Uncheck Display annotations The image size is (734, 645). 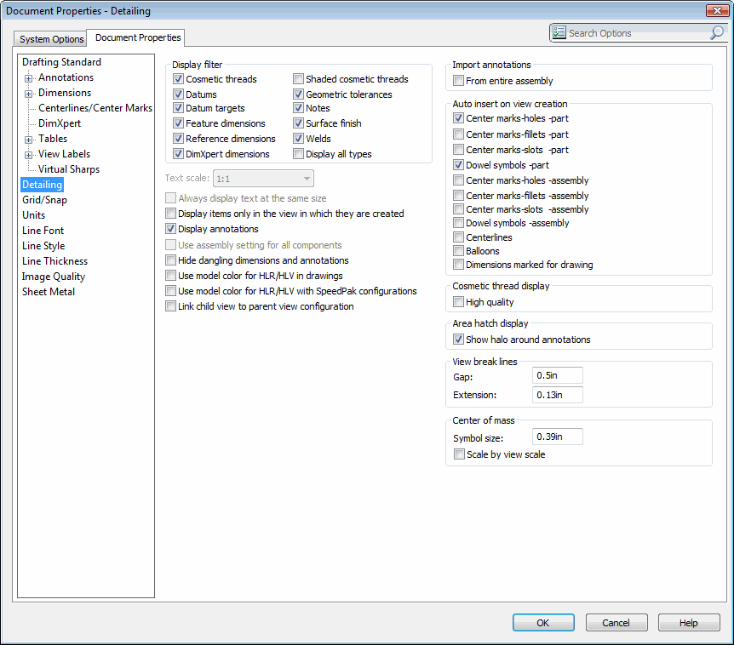click(170, 229)
